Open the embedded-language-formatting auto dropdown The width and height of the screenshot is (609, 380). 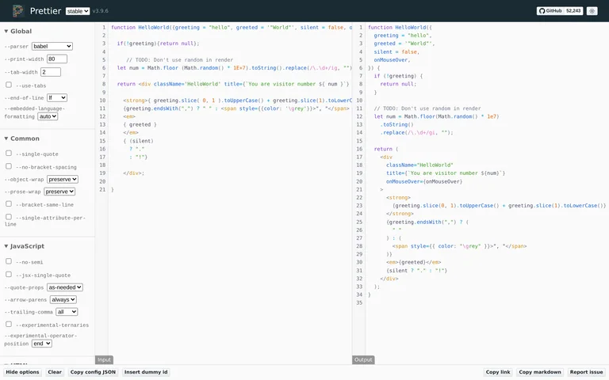point(48,116)
